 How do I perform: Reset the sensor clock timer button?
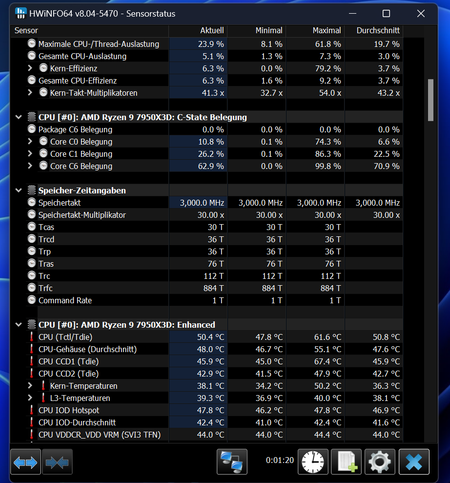click(313, 462)
